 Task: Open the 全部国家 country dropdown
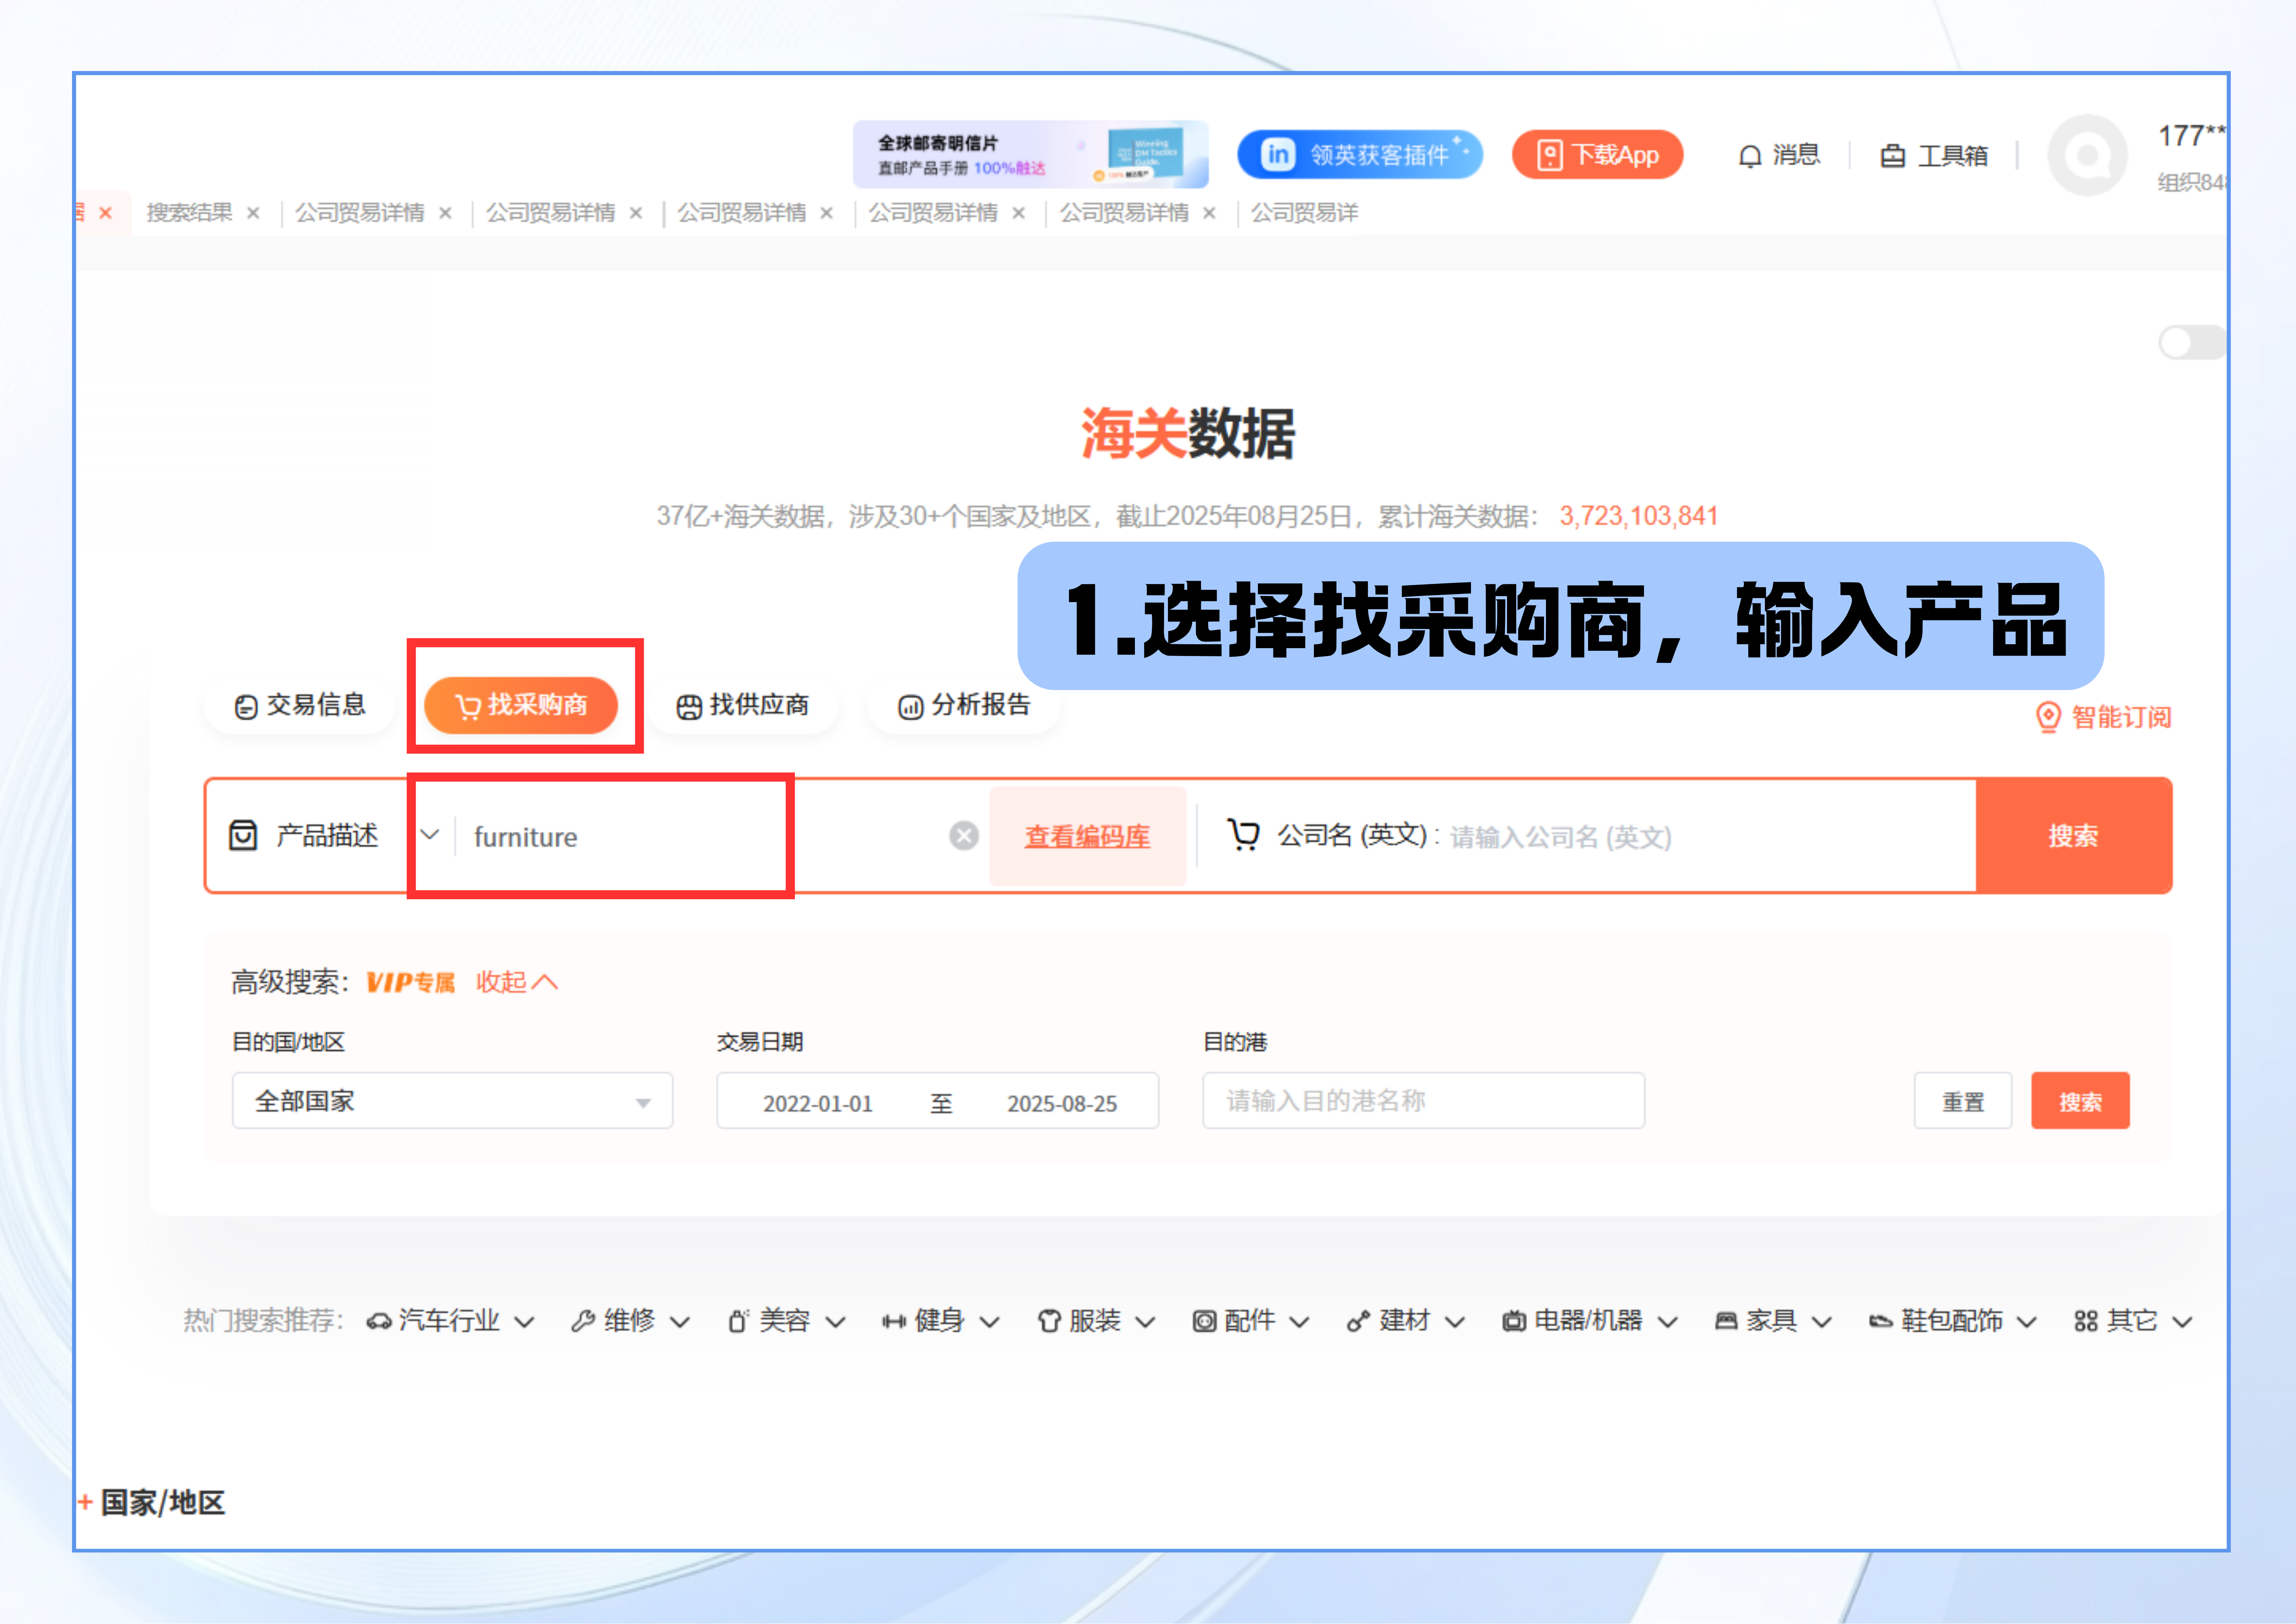[452, 1101]
